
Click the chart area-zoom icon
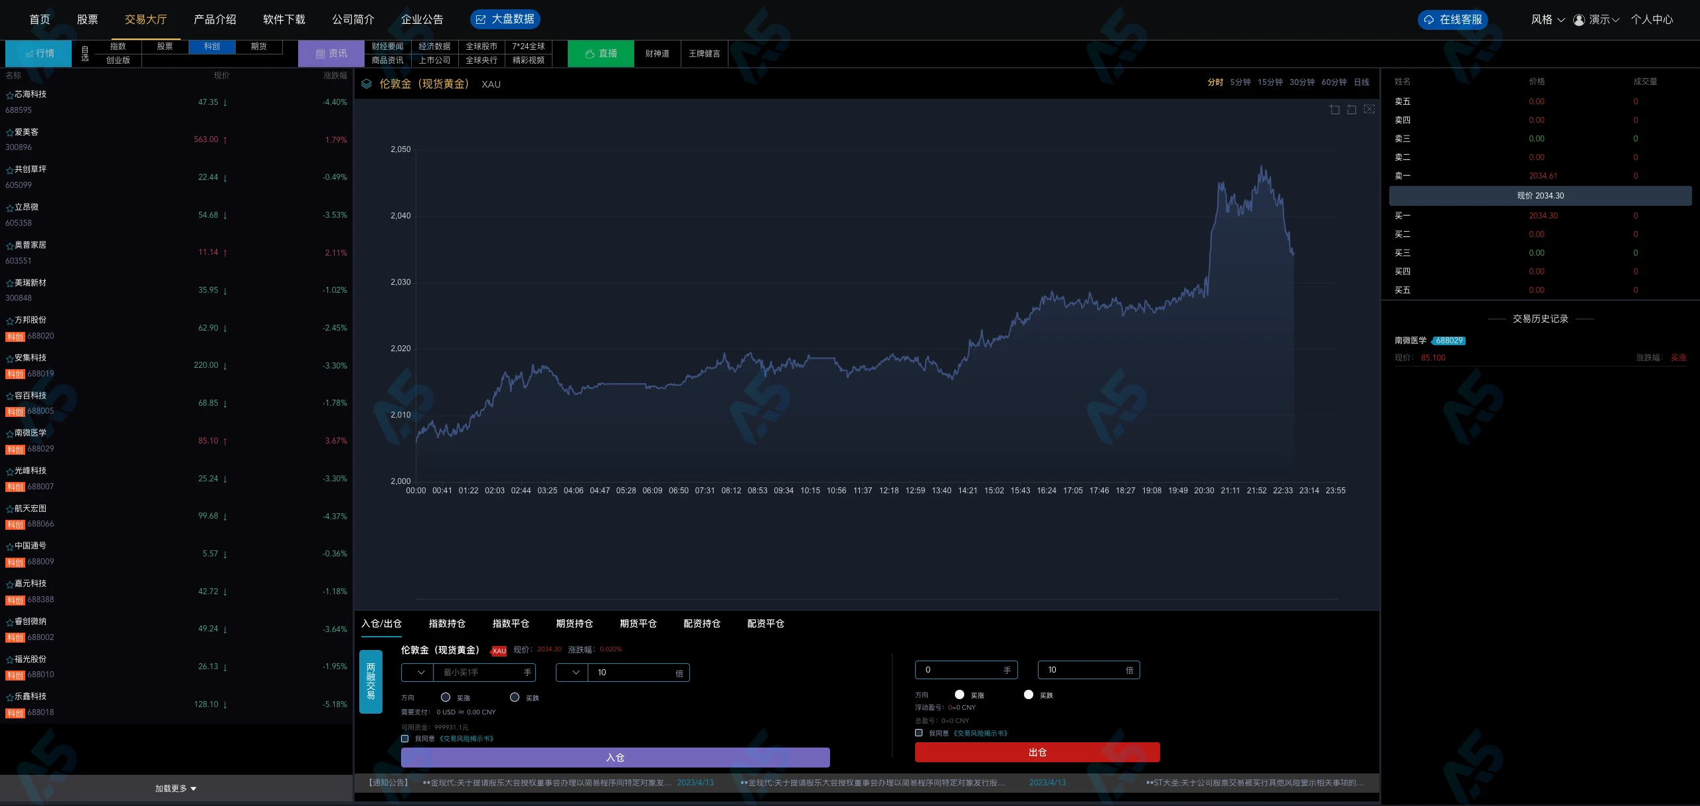pyautogui.click(x=1334, y=110)
